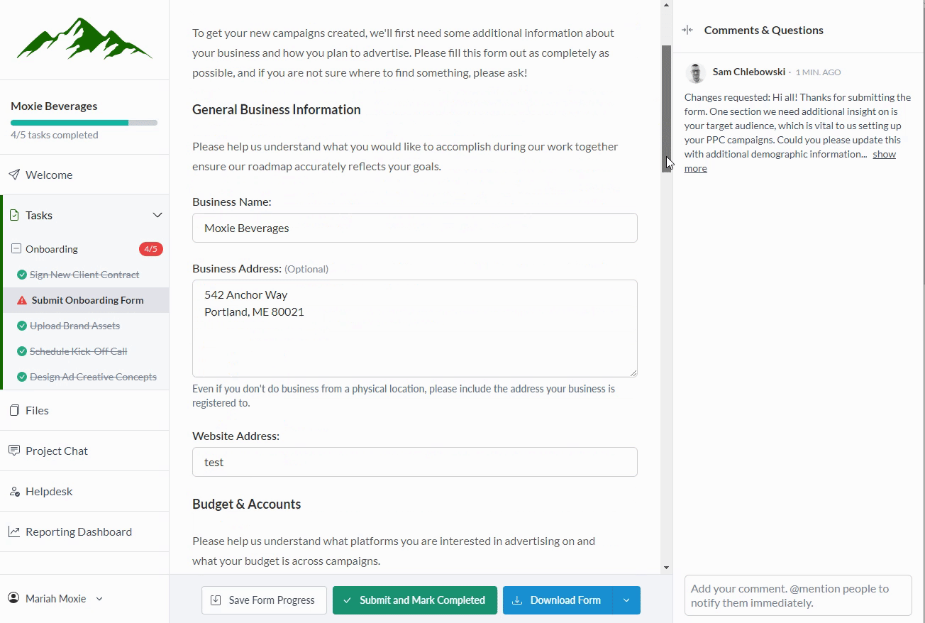Click the show more link in comment
The image size is (925, 623).
tap(884, 154)
